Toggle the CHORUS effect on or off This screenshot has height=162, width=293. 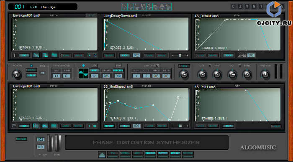point(150,153)
